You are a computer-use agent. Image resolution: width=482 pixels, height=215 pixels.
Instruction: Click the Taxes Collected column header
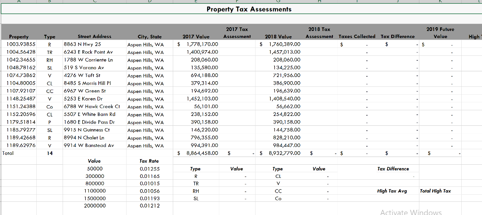(357, 37)
